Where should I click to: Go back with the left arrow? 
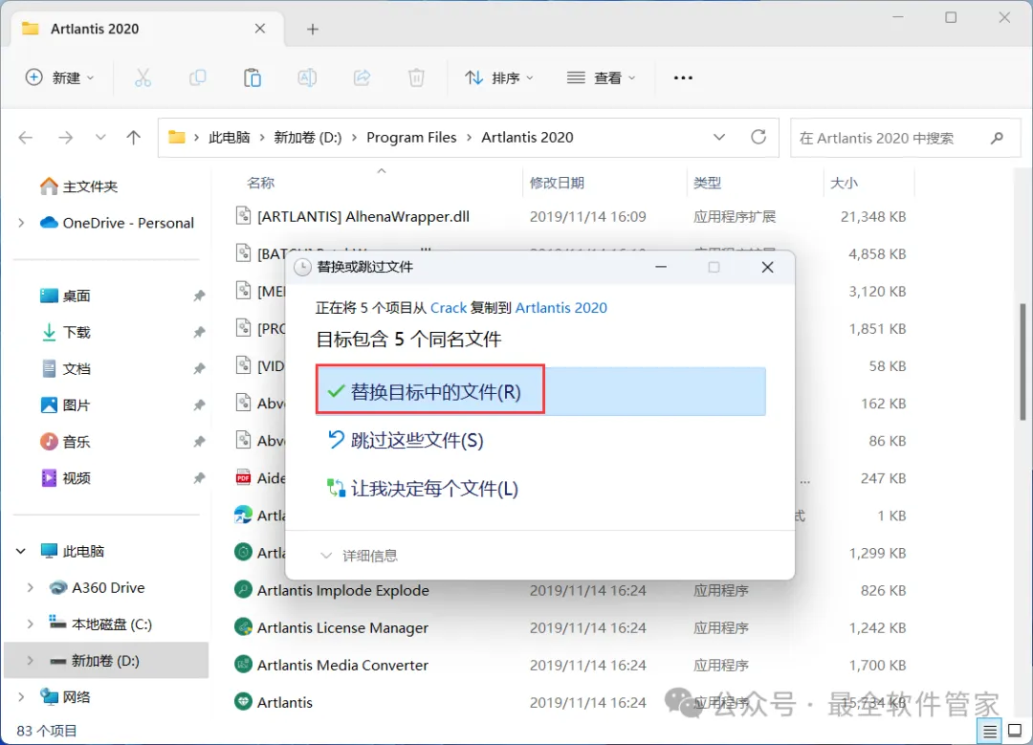coord(26,137)
